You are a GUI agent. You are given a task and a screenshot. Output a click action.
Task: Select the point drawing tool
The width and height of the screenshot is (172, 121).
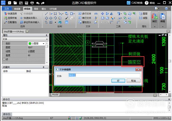(55, 22)
